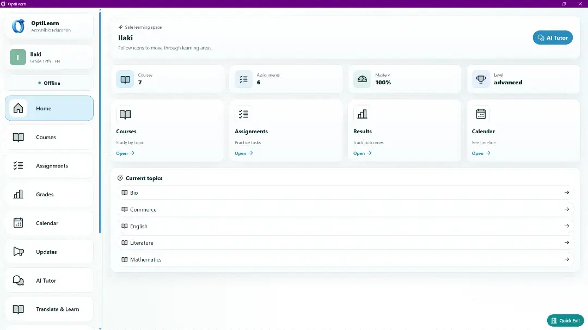Screen dimensions: 588x330
Task: Click Open link on the Courses card
Action: click(125, 153)
